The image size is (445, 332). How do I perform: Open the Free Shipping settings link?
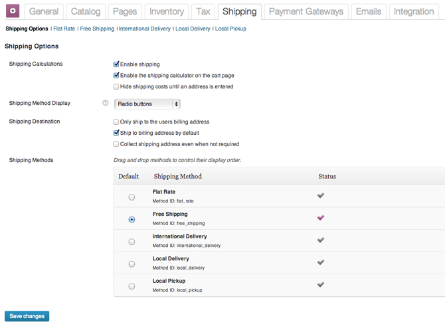click(97, 29)
